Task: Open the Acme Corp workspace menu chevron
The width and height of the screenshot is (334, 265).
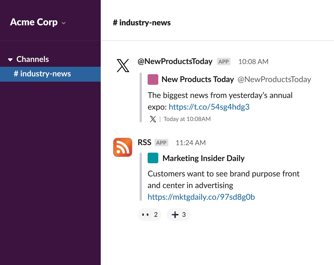Action: [x=64, y=23]
